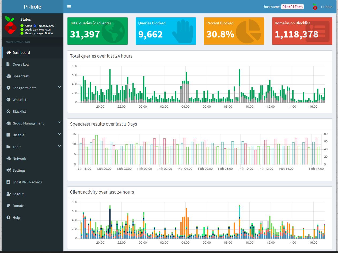This screenshot has height=253, width=338.
Task: Click the Pi-hole user menu at top right
Action: pyautogui.click(x=322, y=7)
